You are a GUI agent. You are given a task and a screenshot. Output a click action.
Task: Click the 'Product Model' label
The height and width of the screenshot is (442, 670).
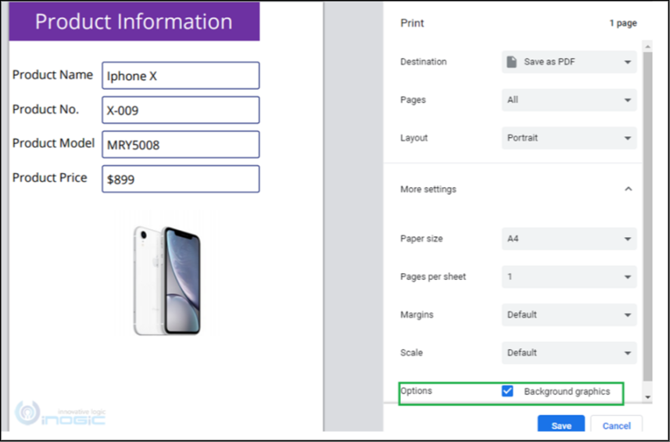click(53, 143)
